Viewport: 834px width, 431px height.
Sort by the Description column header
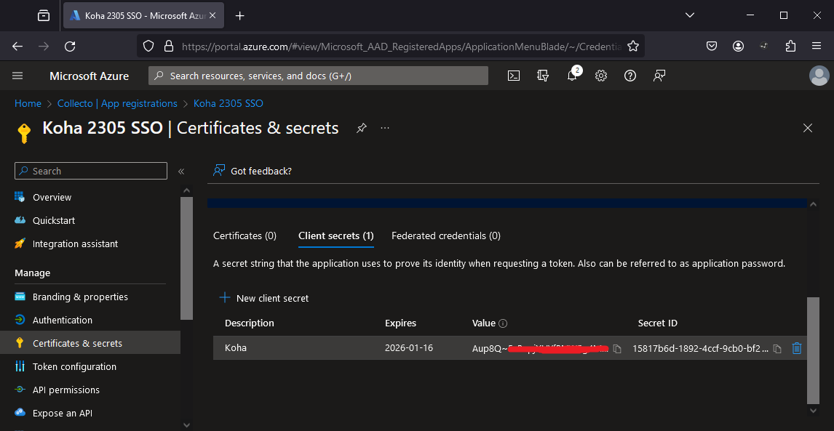250,323
